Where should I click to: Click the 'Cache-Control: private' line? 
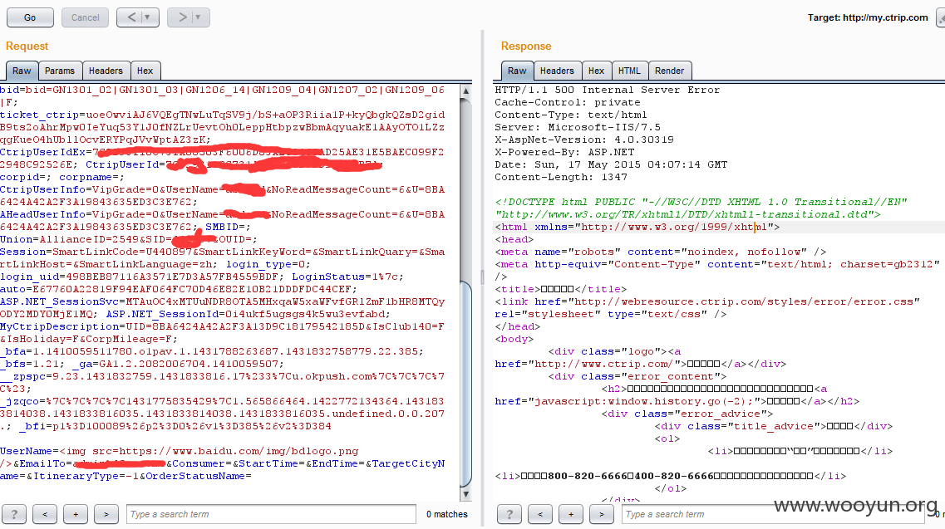pyautogui.click(x=567, y=102)
